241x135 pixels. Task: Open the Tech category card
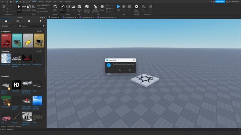click(39, 40)
